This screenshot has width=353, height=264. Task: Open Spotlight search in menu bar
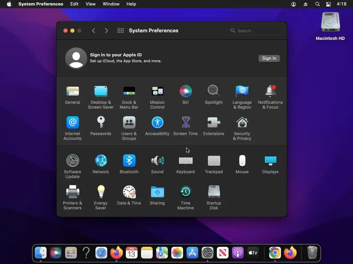[x=317, y=4]
